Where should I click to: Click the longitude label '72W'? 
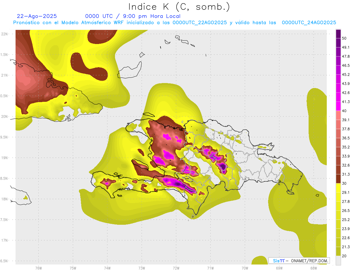(176, 268)
